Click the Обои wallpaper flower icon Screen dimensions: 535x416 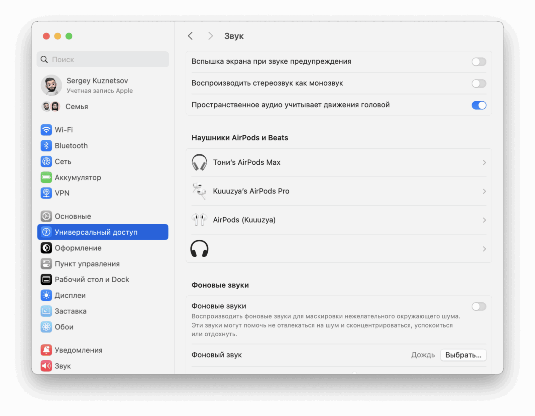[46, 327]
